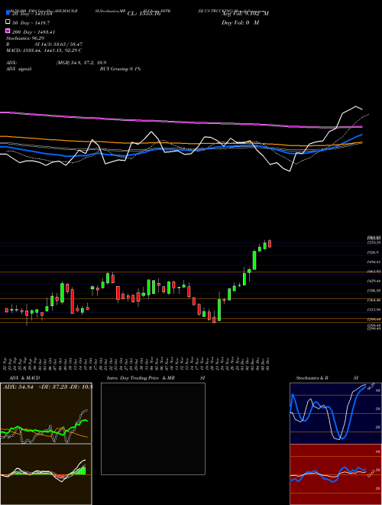Open the ADX indicator chart panel
The width and height of the screenshot is (382, 505).
tap(46, 413)
